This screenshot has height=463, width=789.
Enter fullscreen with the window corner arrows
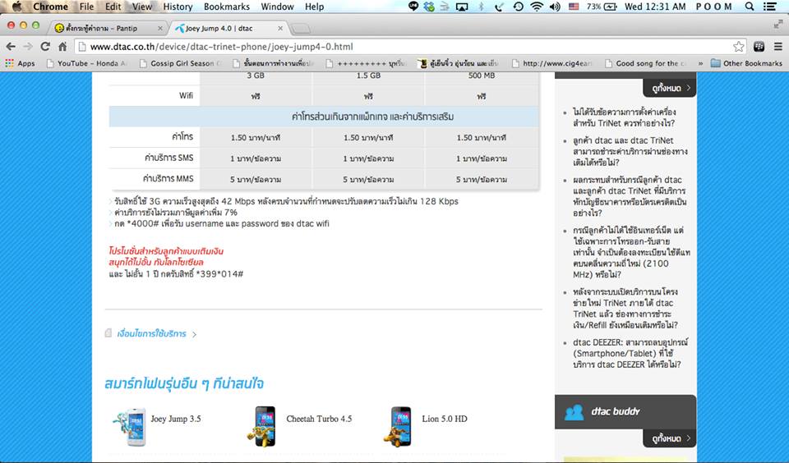(778, 24)
